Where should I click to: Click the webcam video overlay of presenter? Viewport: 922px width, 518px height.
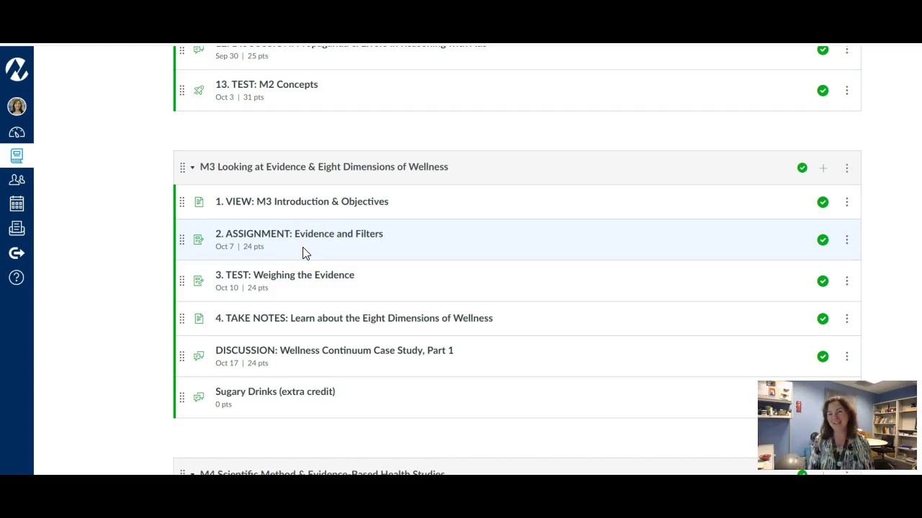coord(837,425)
